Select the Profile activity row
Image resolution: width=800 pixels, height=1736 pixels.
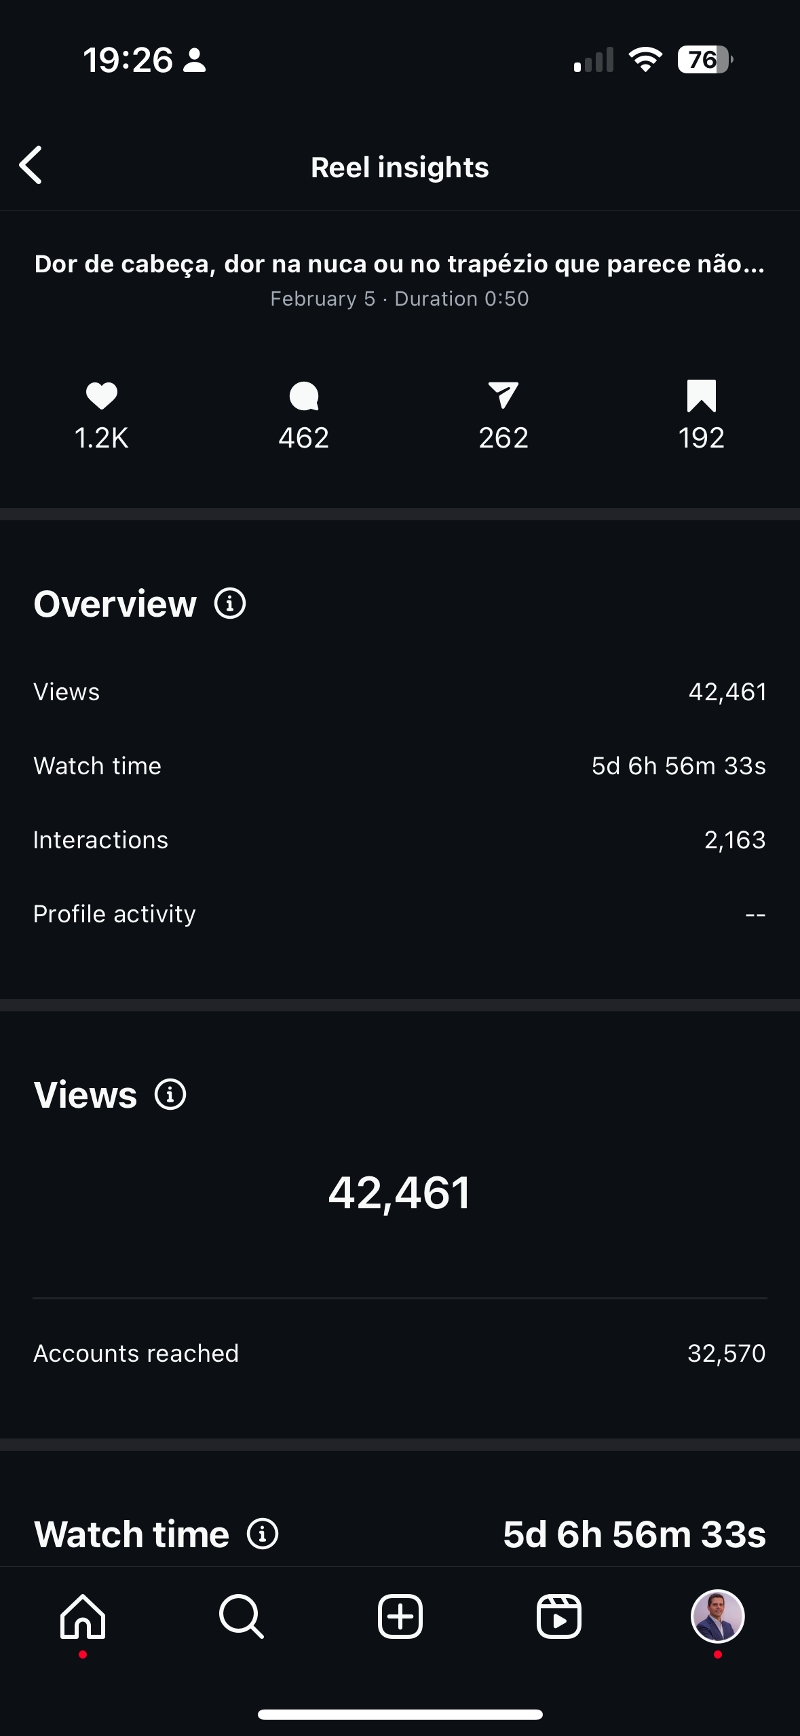(400, 914)
